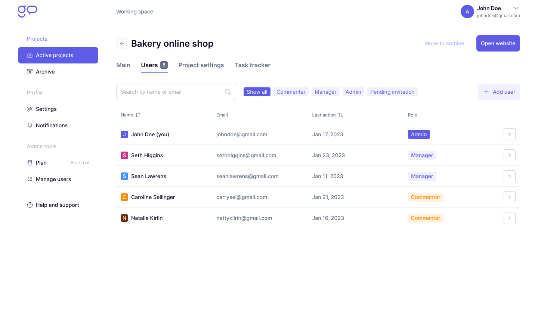This screenshot has height=336, width=538.
Task: Click the app logo in top-left corner
Action: click(x=28, y=11)
